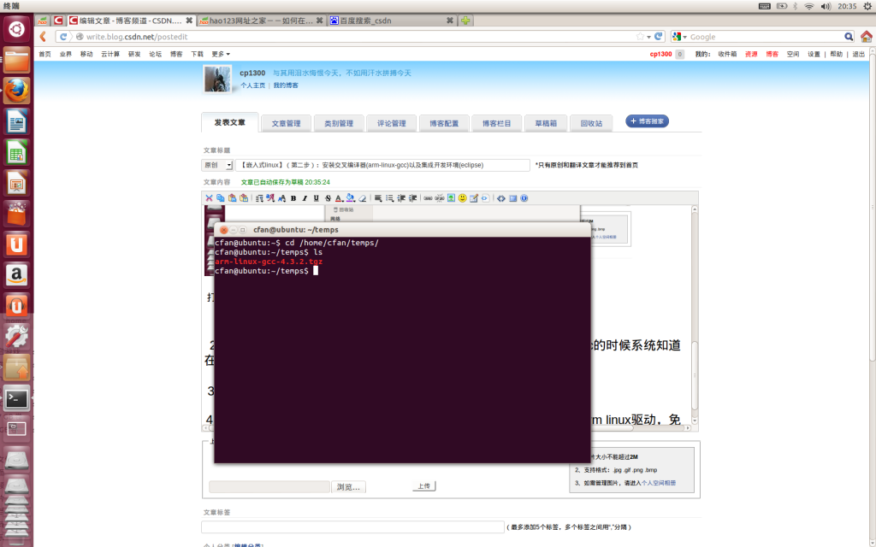Open the 我的博客 link
Image resolution: width=876 pixels, height=547 pixels.
[286, 85]
